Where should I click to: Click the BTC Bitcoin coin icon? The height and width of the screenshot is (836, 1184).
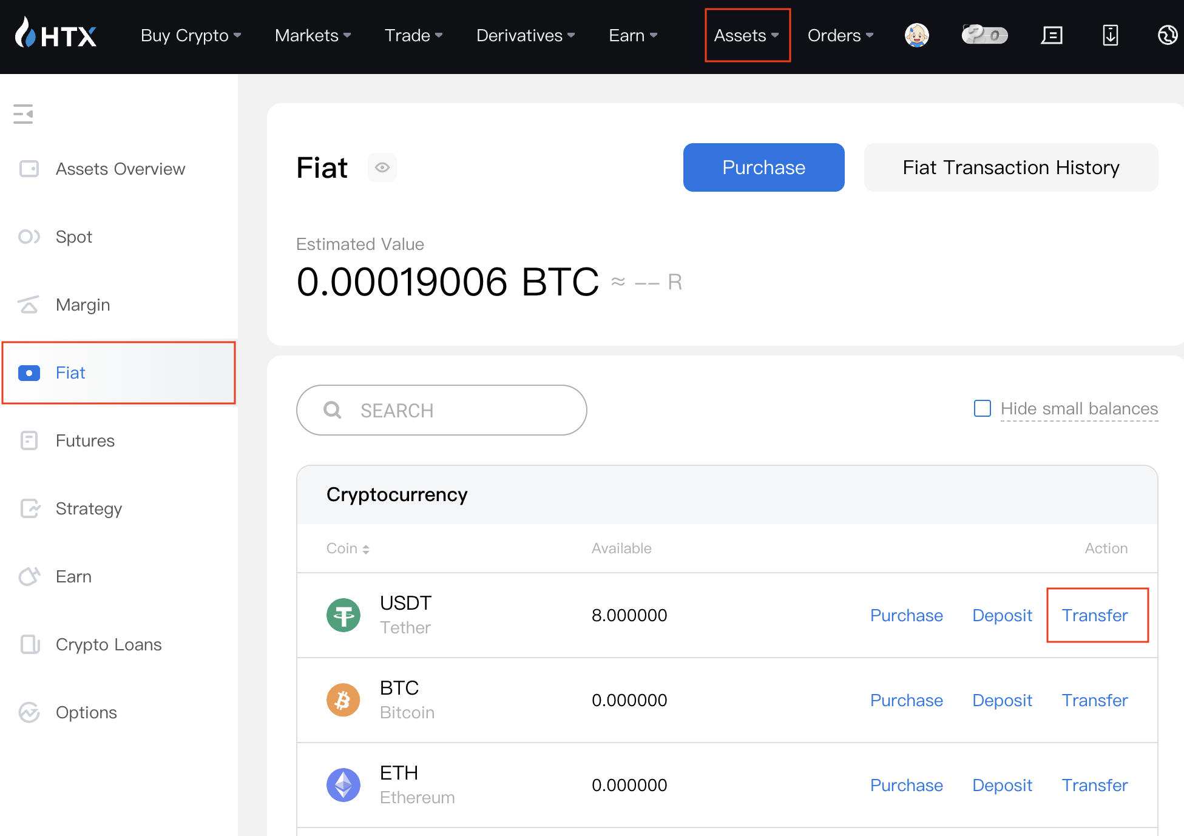[x=343, y=700]
